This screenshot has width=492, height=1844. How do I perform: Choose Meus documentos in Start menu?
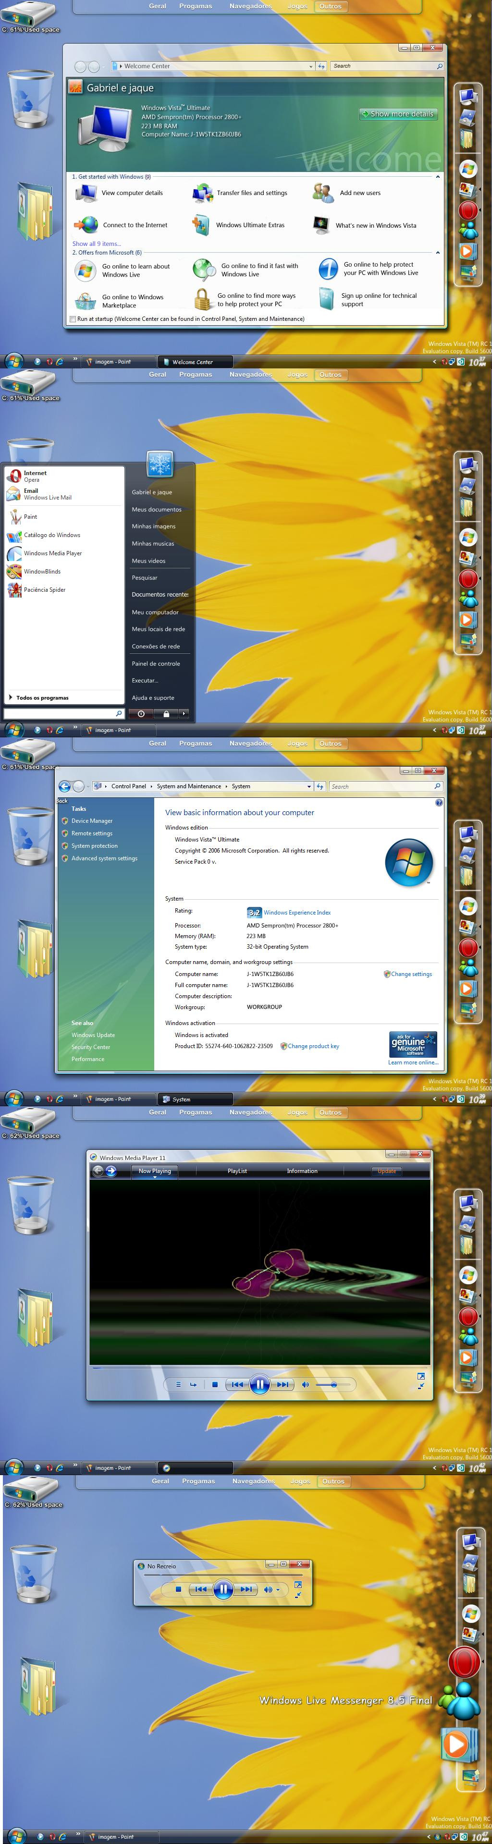click(x=157, y=510)
